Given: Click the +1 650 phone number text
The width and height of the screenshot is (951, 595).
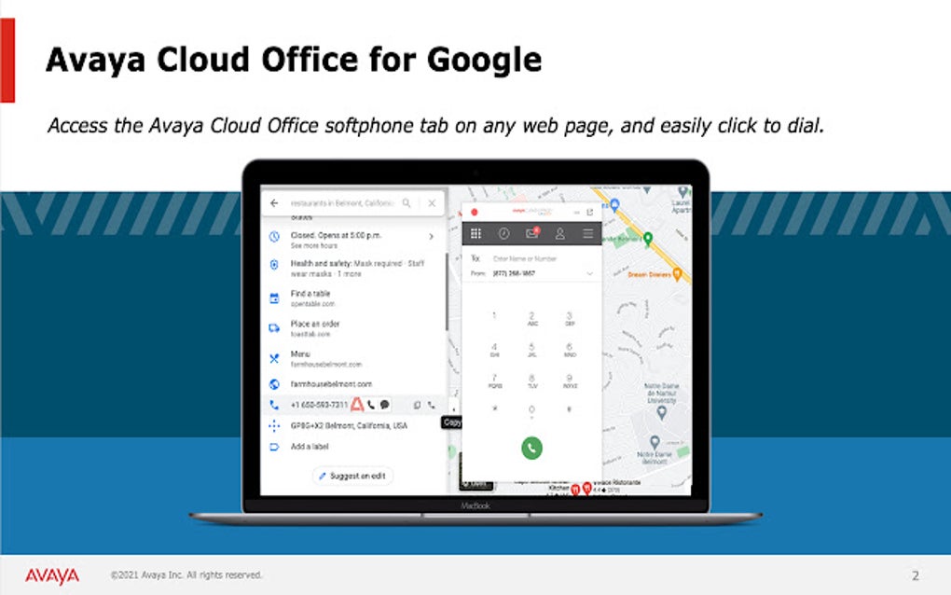Looking at the screenshot, I should [319, 405].
